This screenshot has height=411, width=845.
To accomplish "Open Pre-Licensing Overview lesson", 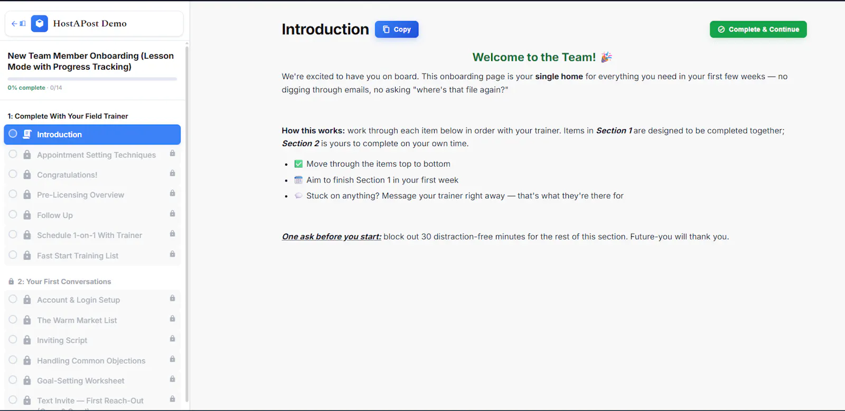I will pos(92,195).
